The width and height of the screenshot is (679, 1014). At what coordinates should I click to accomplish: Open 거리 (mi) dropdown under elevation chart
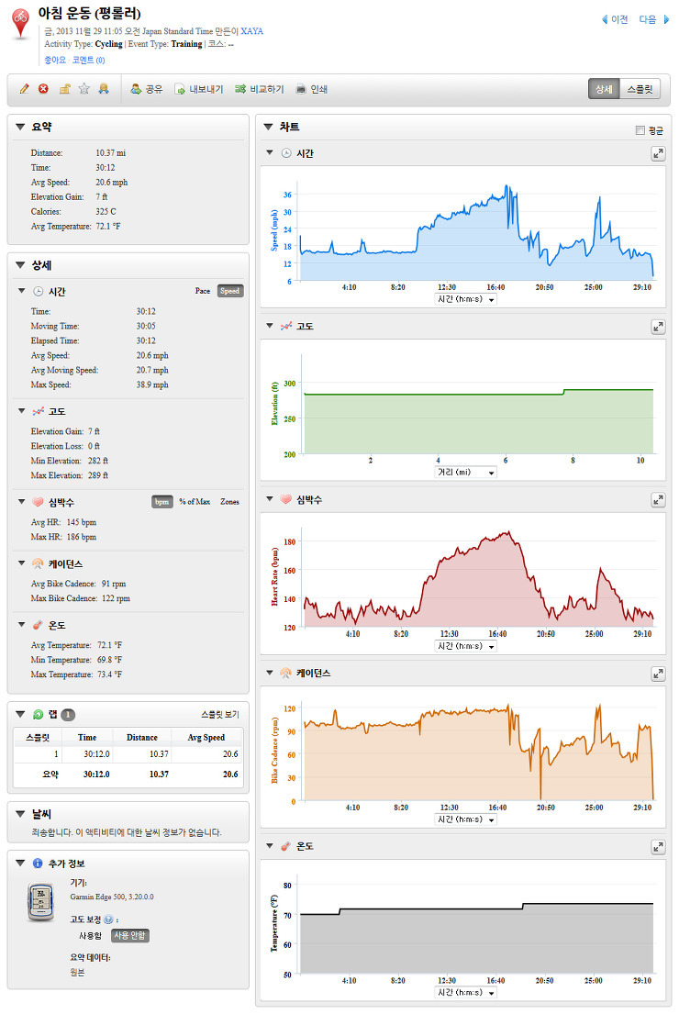pos(465,473)
